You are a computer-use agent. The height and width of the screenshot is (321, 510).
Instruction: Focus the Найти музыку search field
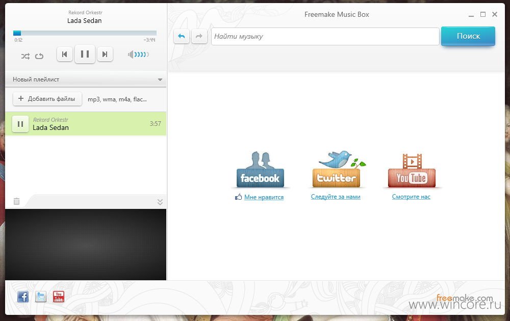coord(325,36)
